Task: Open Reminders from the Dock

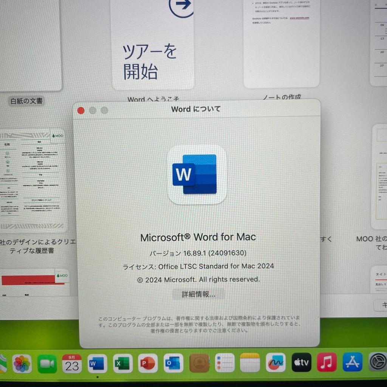Action: click(x=224, y=362)
